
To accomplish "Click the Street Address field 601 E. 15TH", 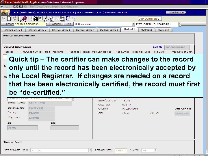I will point(50,103).
